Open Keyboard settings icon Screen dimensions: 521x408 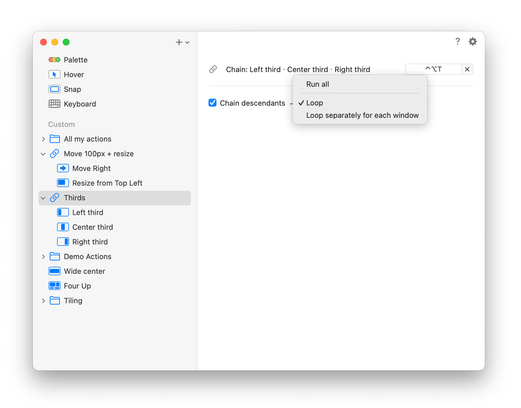54,104
